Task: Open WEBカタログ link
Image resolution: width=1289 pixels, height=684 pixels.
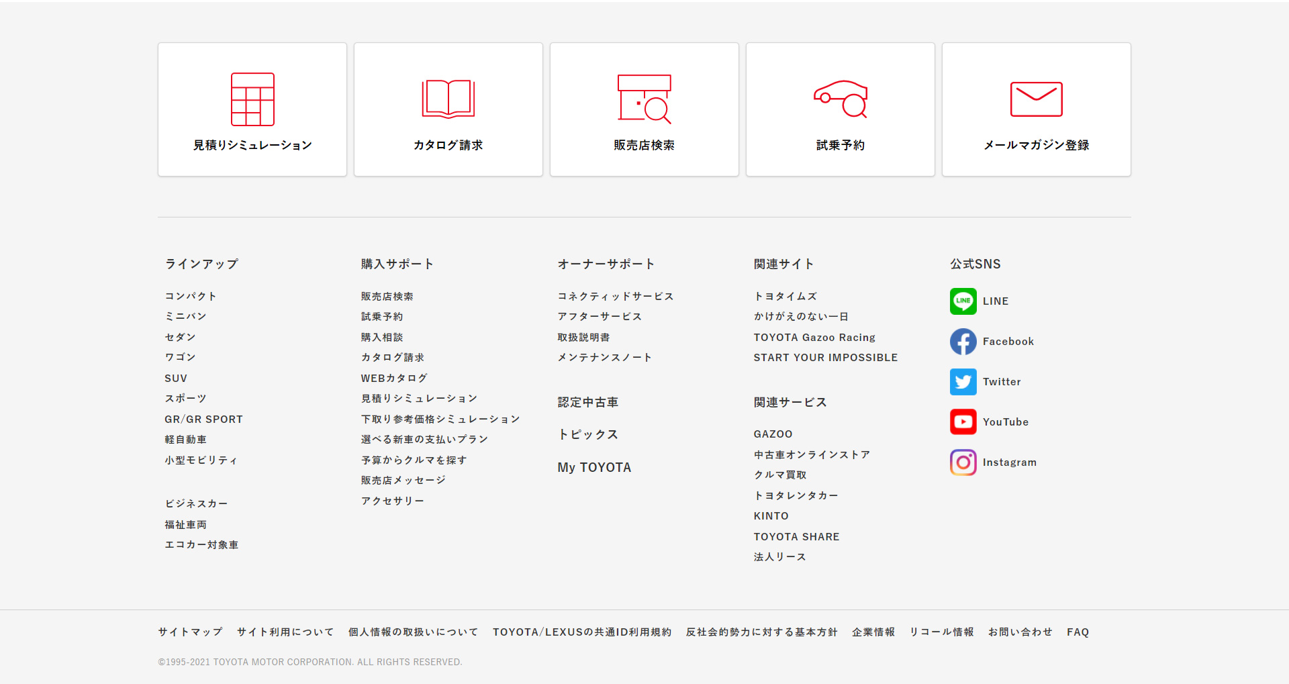Action: pos(394,379)
